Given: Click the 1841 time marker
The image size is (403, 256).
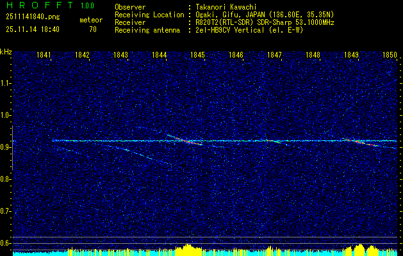Looking at the screenshot, I should [44, 55].
